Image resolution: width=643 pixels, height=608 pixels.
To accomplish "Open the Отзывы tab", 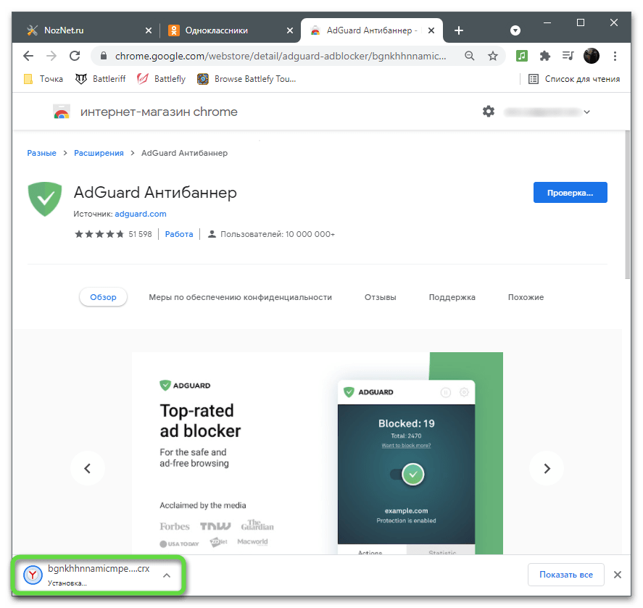I will point(380,297).
